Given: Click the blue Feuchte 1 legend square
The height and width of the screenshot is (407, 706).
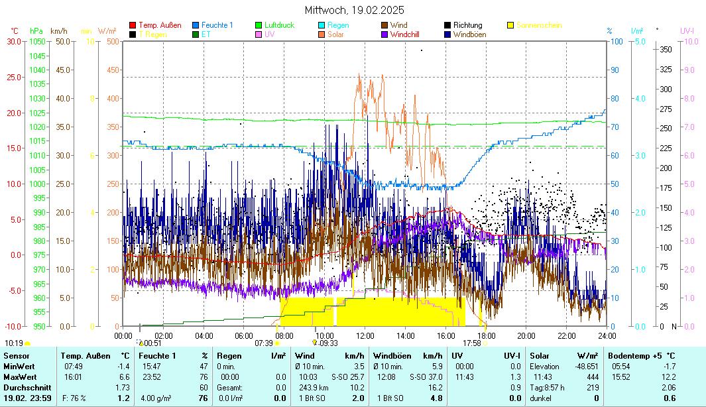Looking at the screenshot, I should (x=196, y=25).
